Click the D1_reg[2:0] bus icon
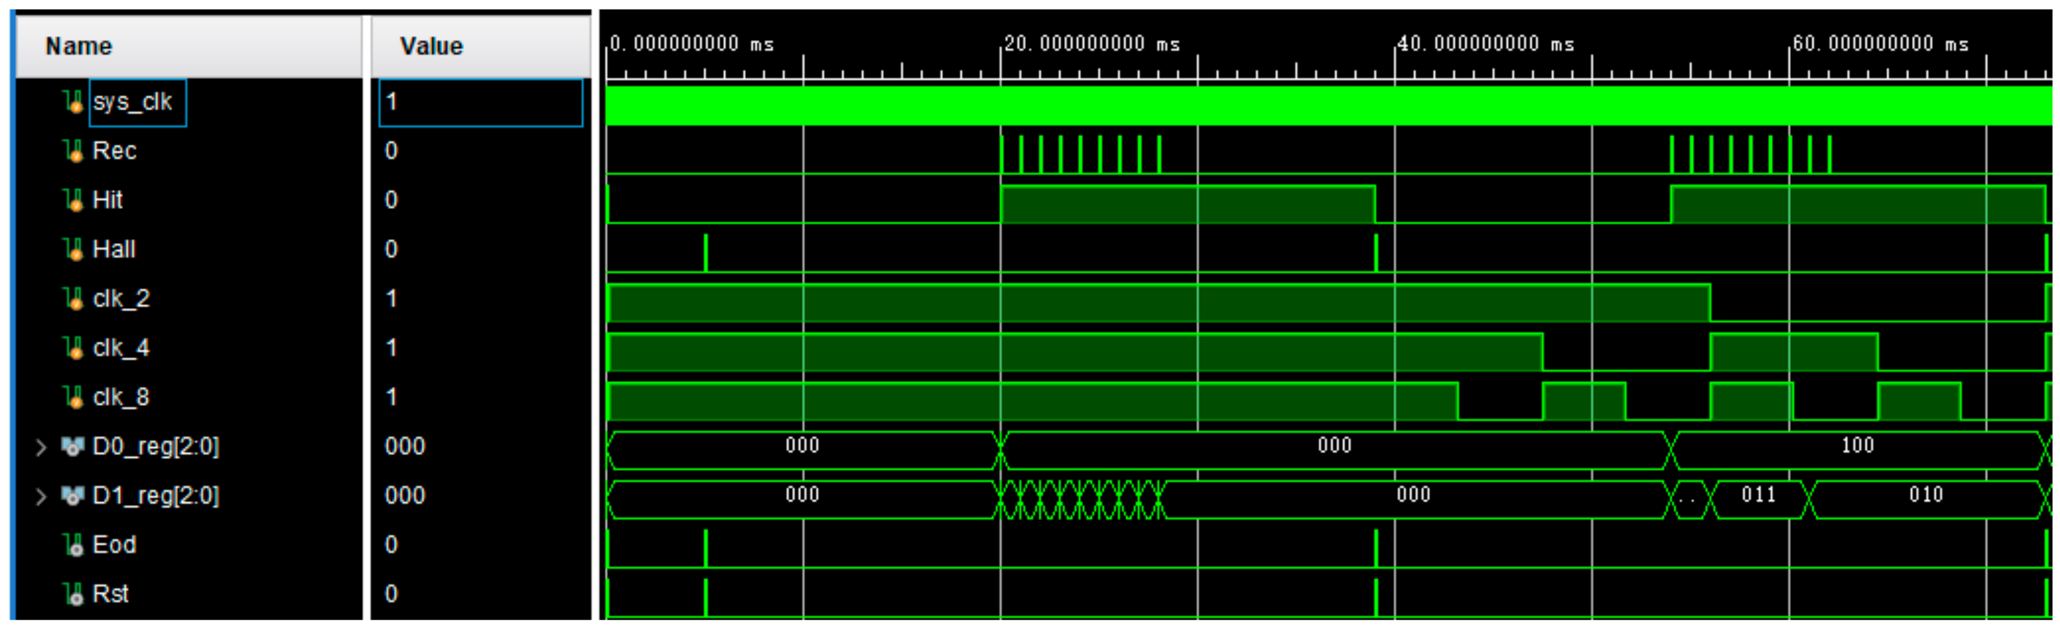The width and height of the screenshot is (2060, 630). [73, 496]
